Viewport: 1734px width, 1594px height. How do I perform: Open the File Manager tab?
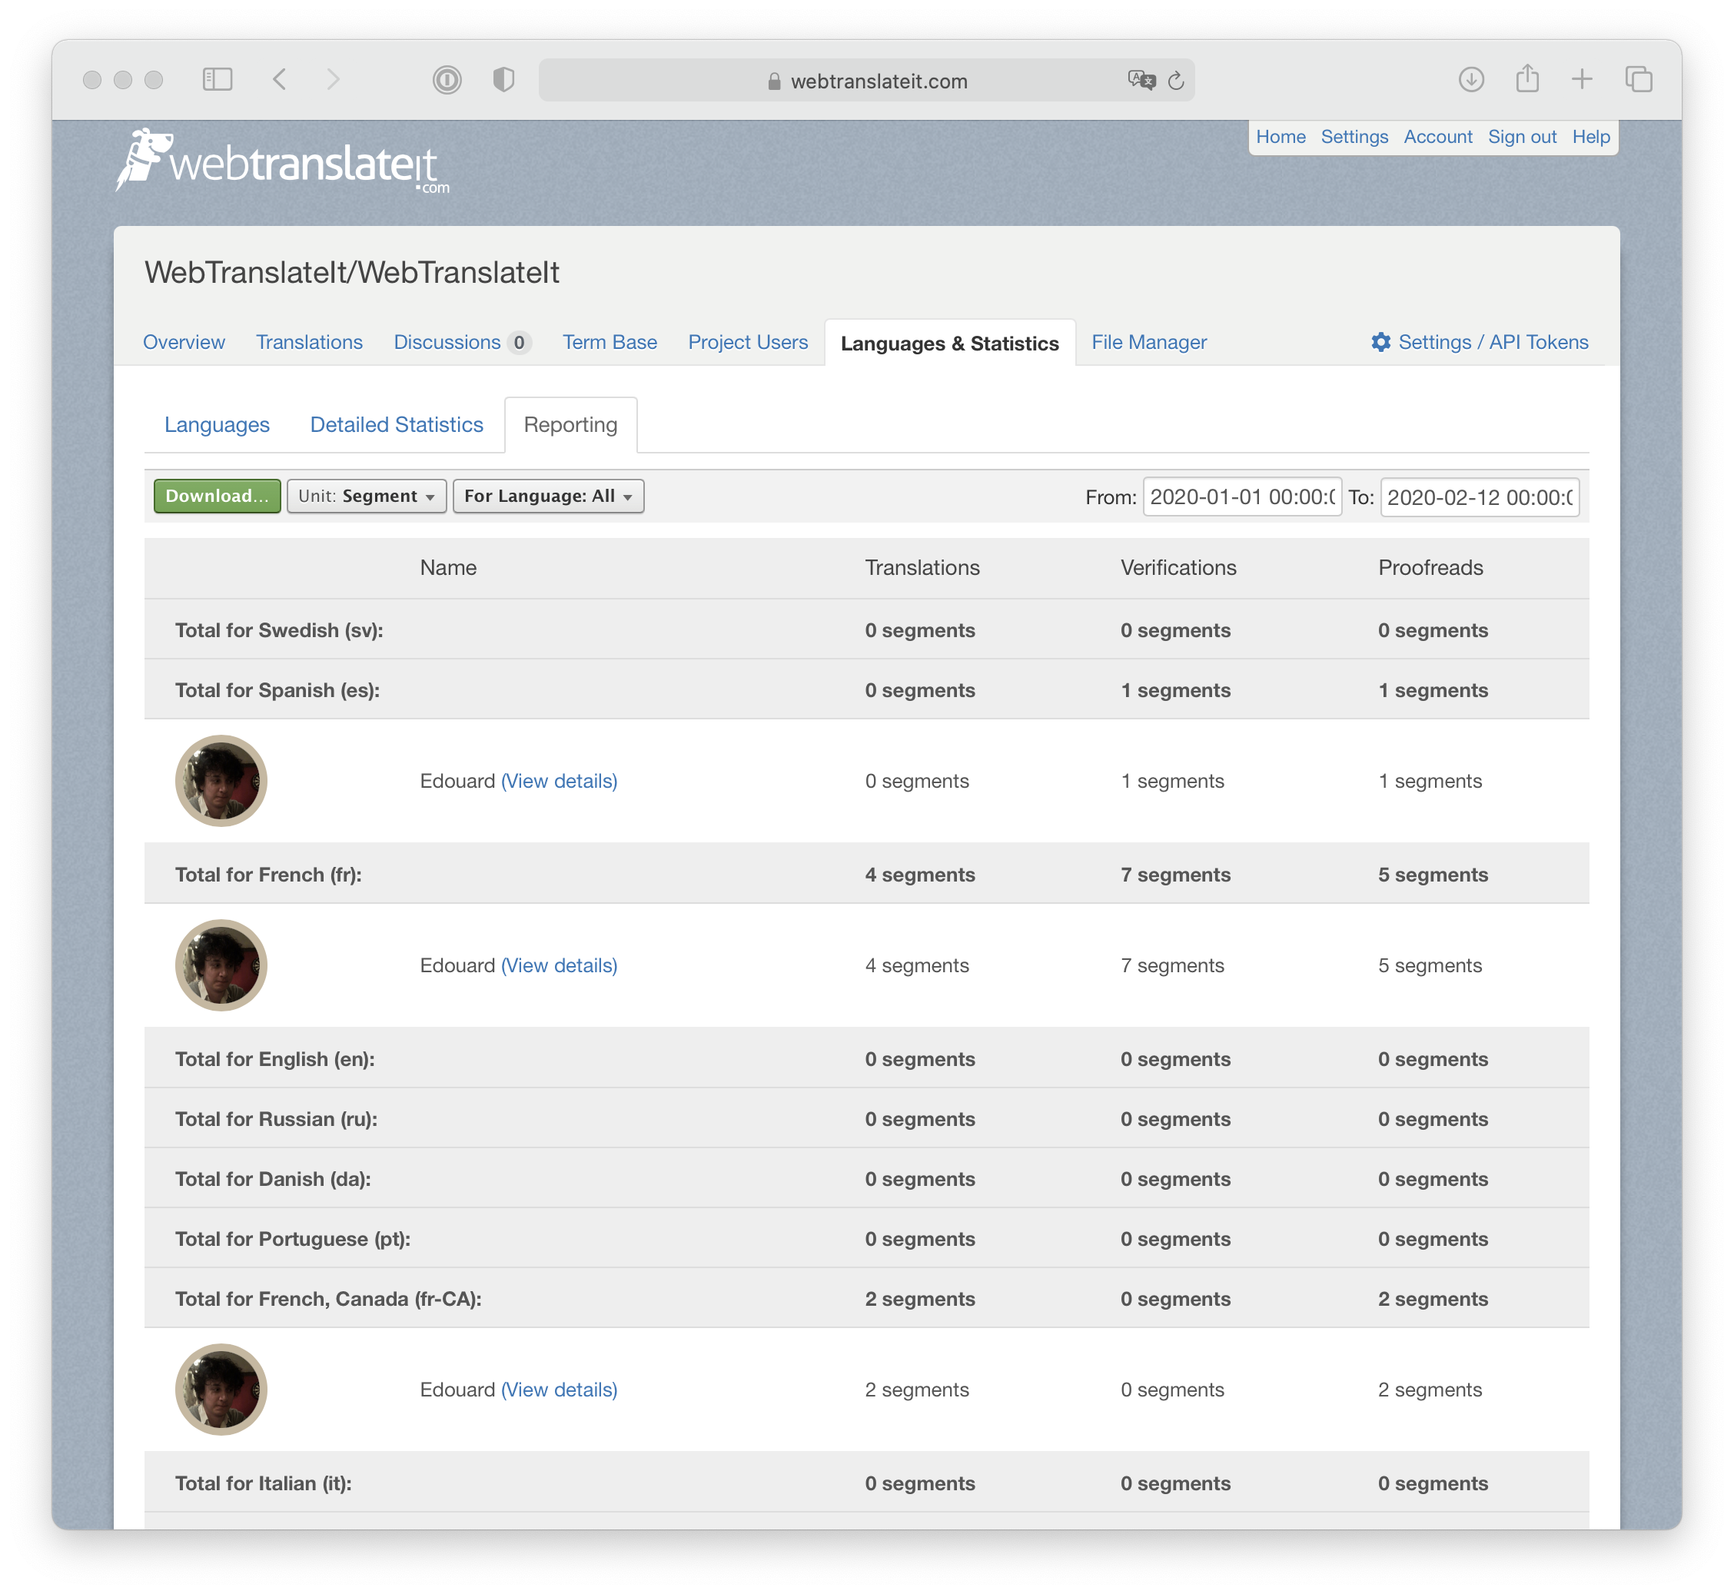[x=1149, y=343]
